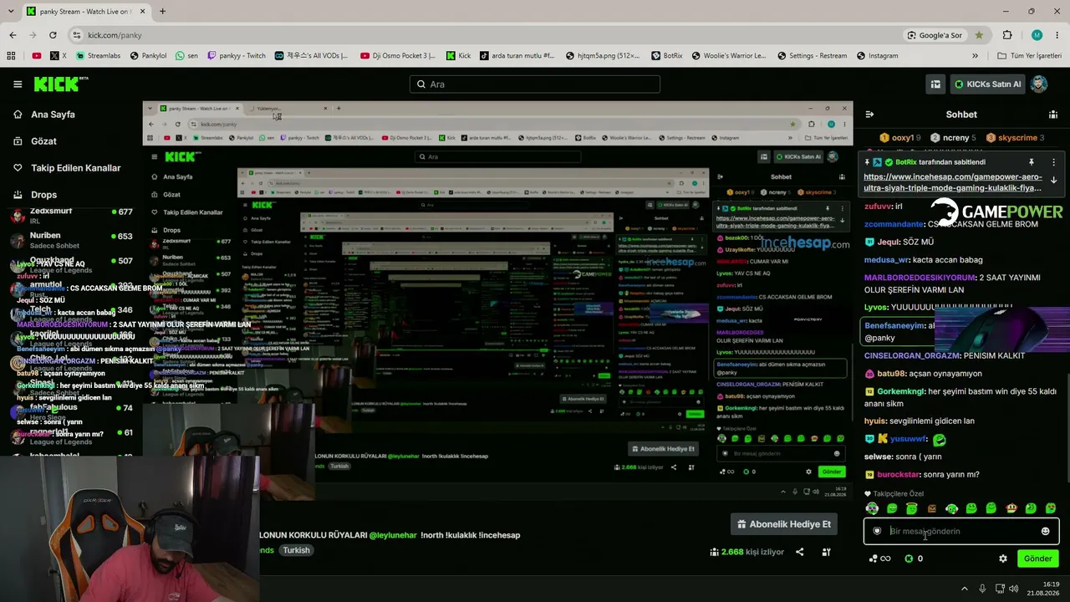
Task: Open the pinned message three-dot options
Action: (1053, 162)
